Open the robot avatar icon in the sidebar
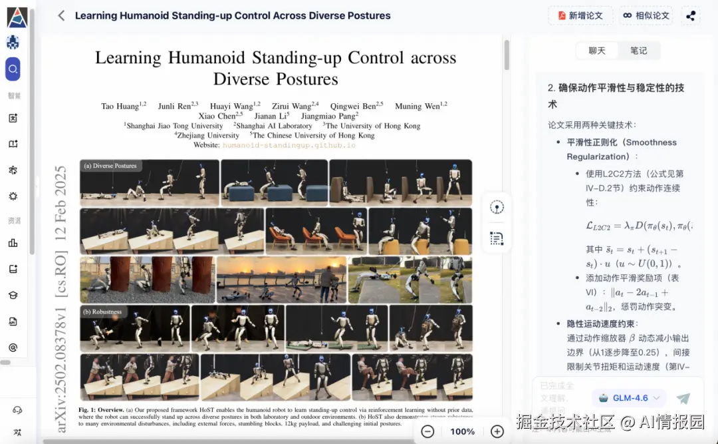The height and width of the screenshot is (444, 718). coord(13,42)
